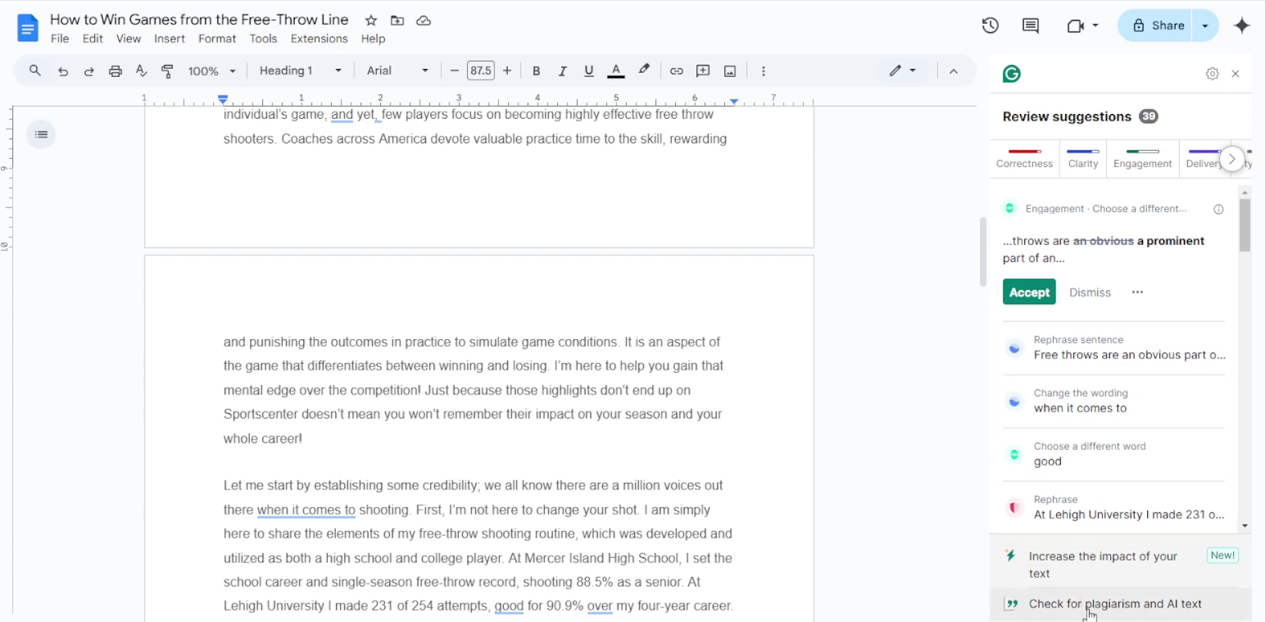
Task: Star the document
Action: [x=370, y=20]
